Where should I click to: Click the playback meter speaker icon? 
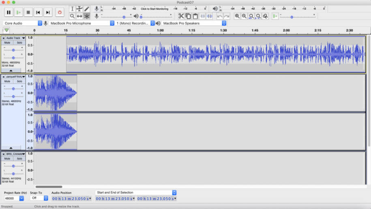[x=215, y=9]
